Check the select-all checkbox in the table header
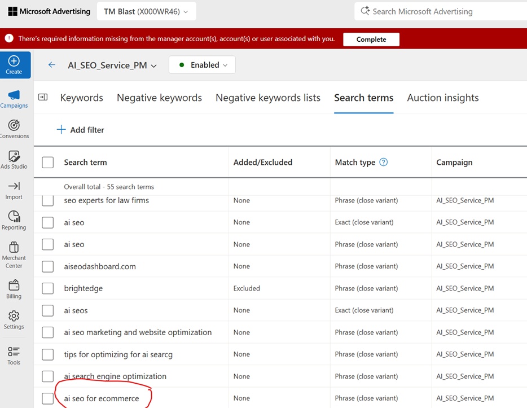The image size is (527, 408). point(47,162)
